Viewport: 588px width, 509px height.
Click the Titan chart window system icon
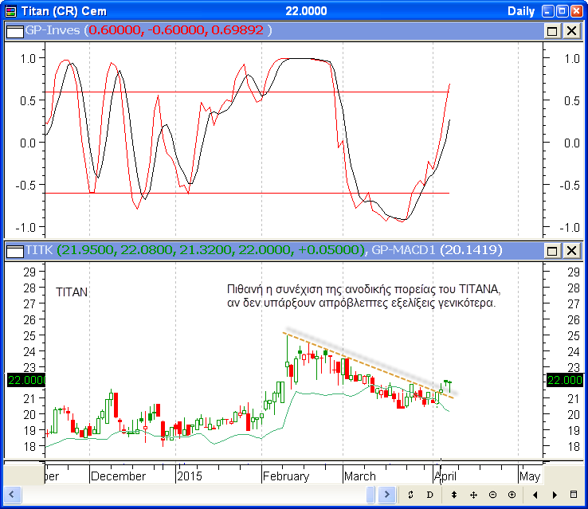tap(11, 11)
